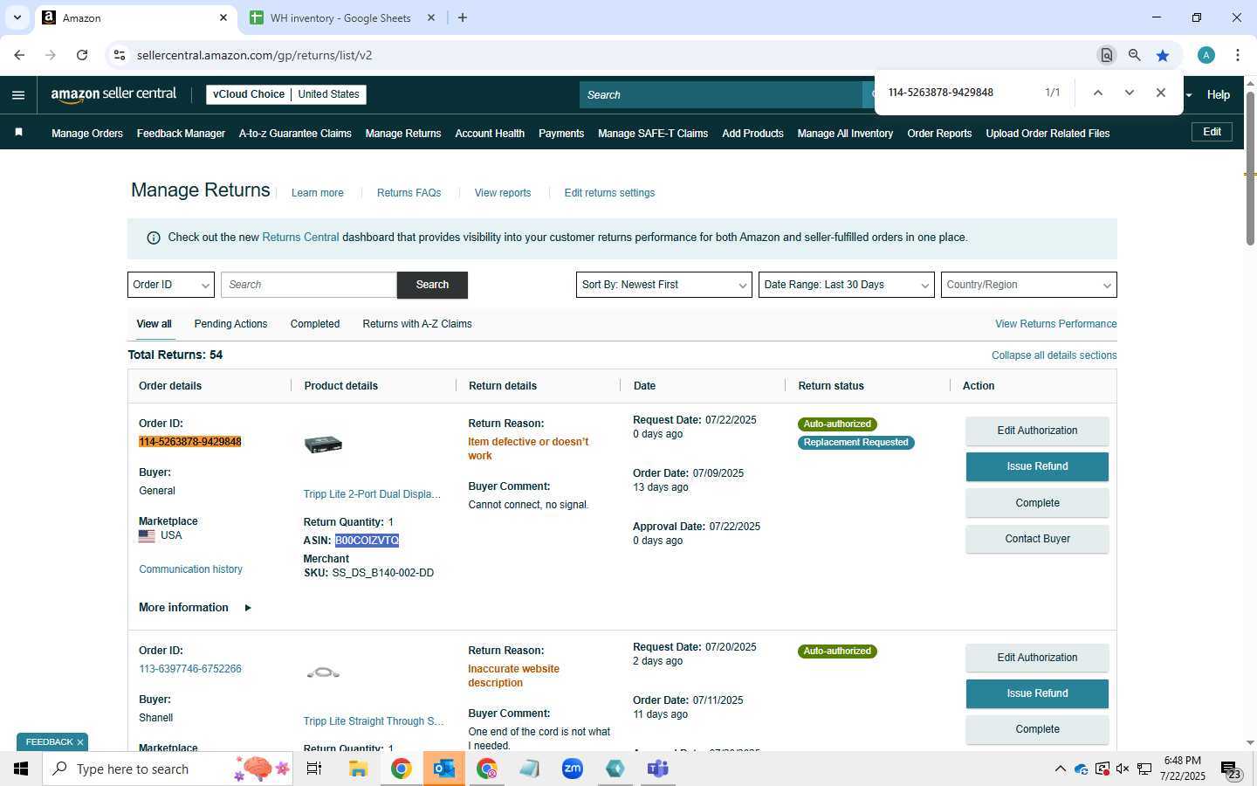Open Zoom from the Windows taskbar

click(x=573, y=769)
